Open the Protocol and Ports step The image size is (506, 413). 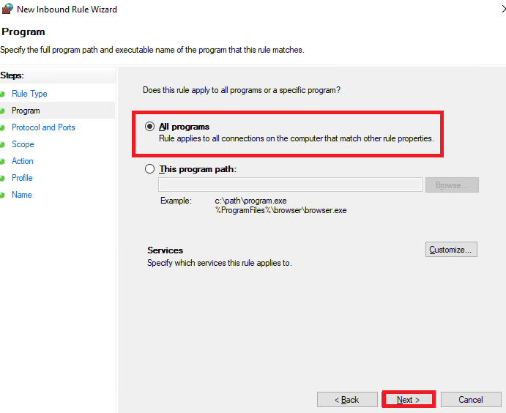point(43,127)
